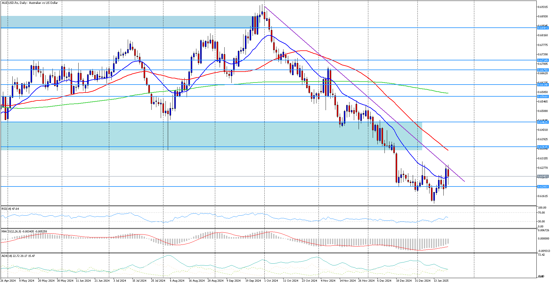The width and height of the screenshot is (552, 284).
Task: Click the 23 Oct 2024 date label
Action: point(310,280)
